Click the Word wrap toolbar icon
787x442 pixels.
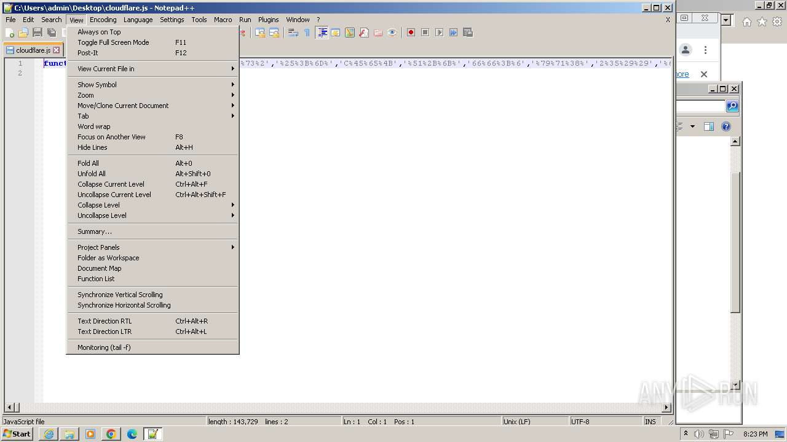tap(293, 33)
